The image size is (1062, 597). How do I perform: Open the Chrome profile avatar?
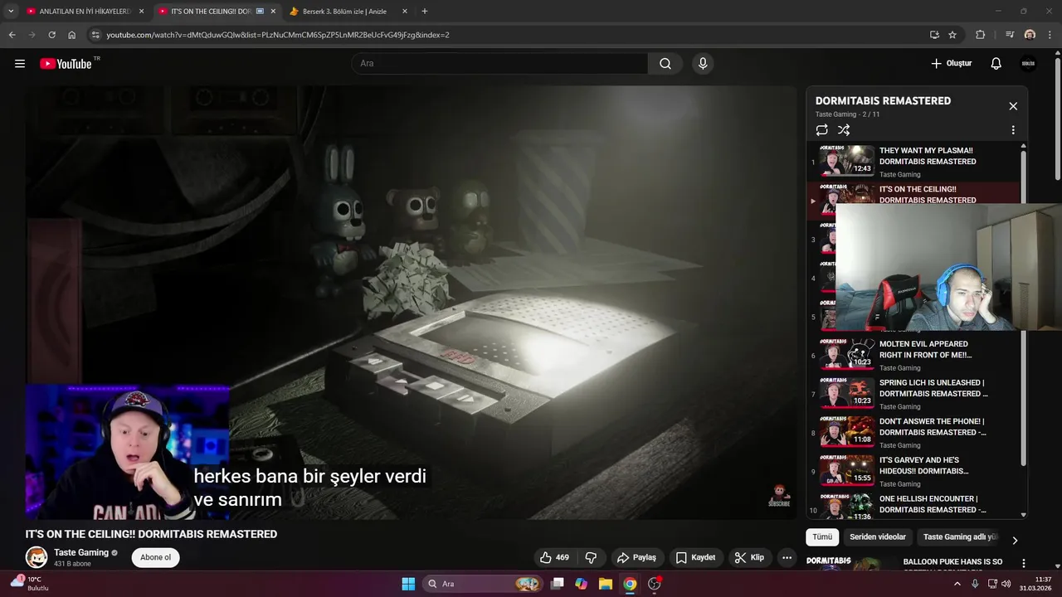click(1030, 35)
